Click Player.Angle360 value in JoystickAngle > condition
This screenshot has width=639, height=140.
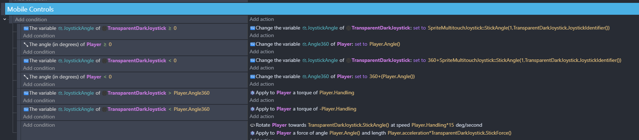191,93
